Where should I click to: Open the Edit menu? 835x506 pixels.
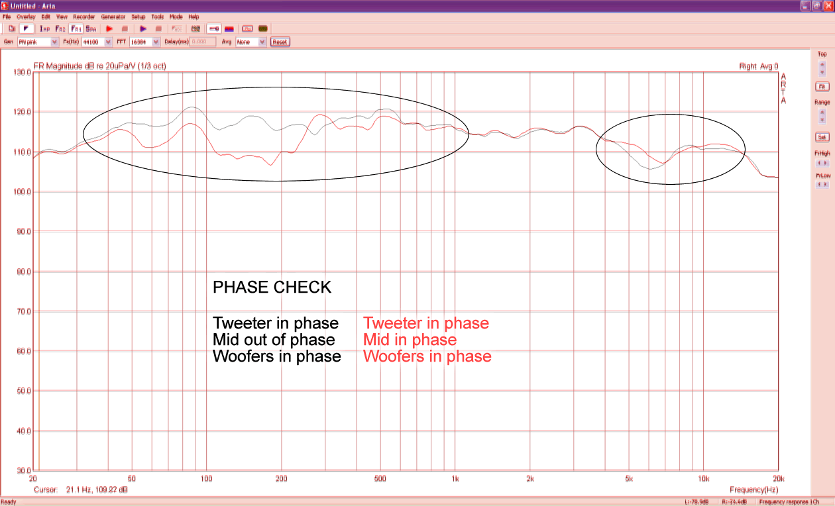[46, 16]
